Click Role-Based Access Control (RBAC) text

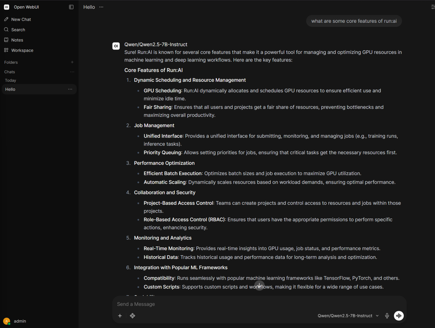click(x=184, y=220)
